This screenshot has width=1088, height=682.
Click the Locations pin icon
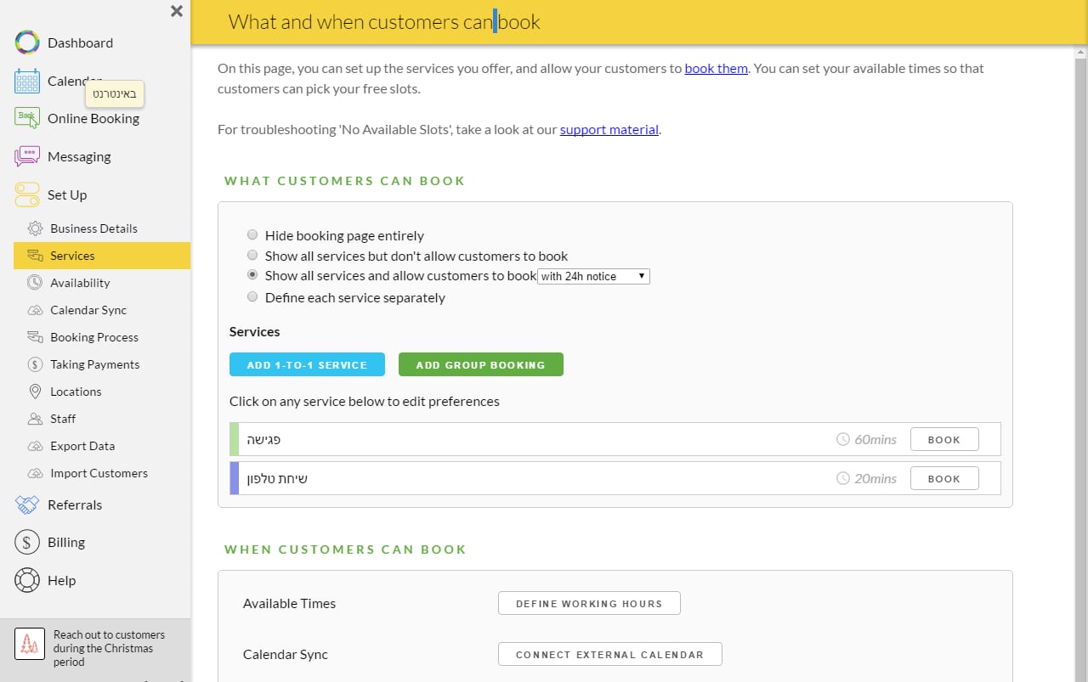point(35,392)
